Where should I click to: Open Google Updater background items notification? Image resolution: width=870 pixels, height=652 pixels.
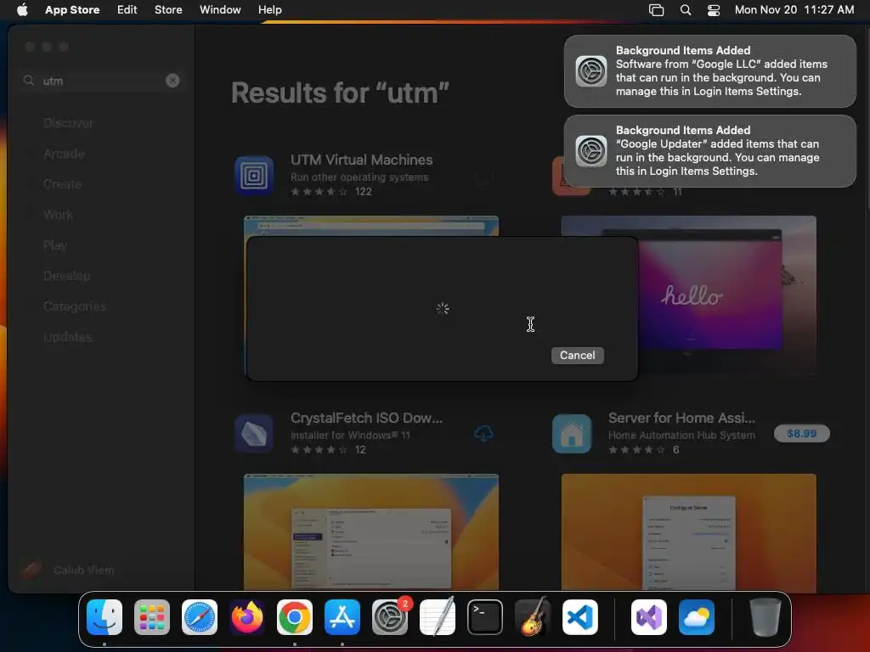click(709, 151)
